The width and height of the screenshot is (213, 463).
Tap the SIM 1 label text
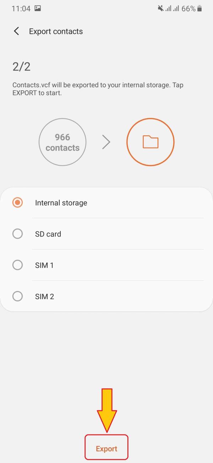point(44,265)
